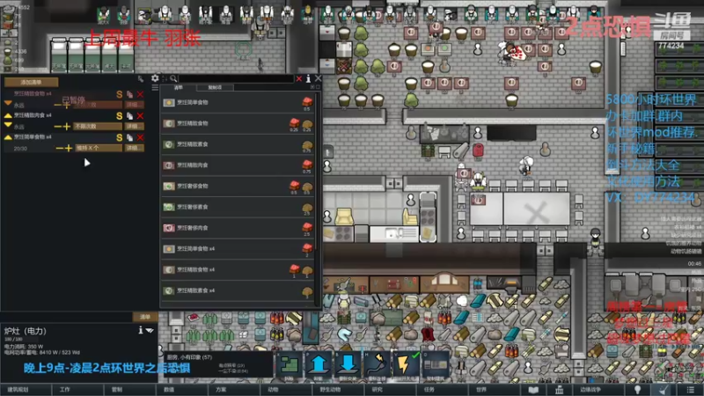Select recipe 烹饪奢侈食物
The height and width of the screenshot is (396, 704).
point(238,187)
